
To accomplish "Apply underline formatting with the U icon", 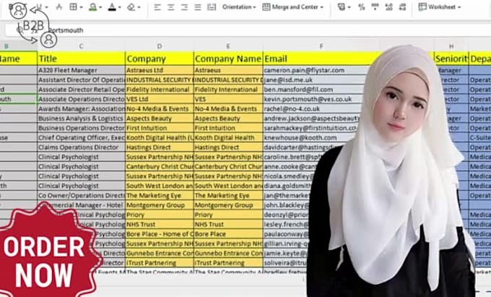I will (x=39, y=7).
